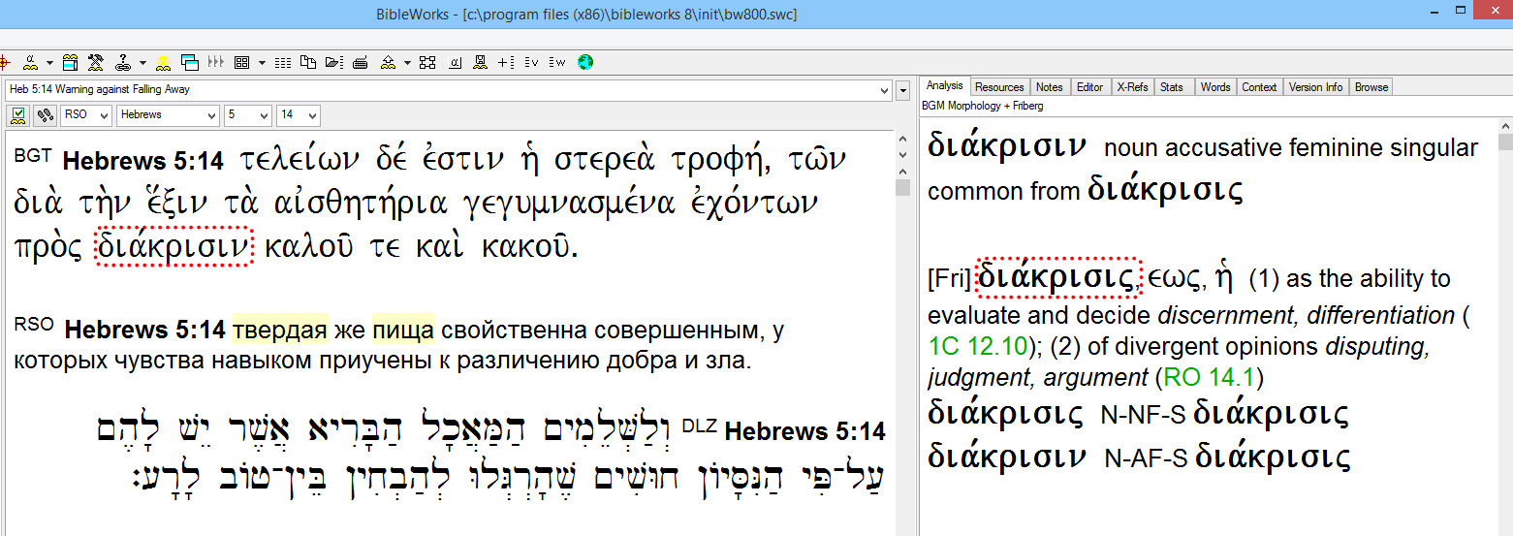The width and height of the screenshot is (1513, 536).
Task: Select the Stats tab
Action: [x=1172, y=87]
